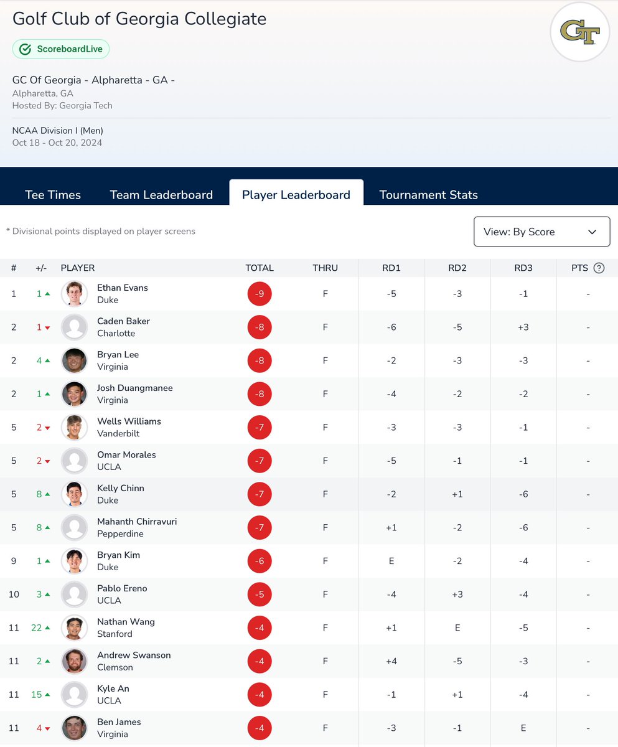Click the ScoreboardLive verified badge

point(61,49)
